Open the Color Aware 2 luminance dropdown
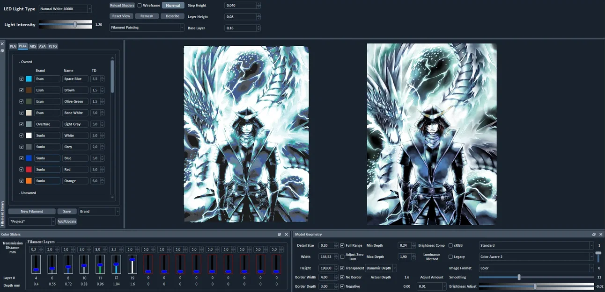 point(536,256)
